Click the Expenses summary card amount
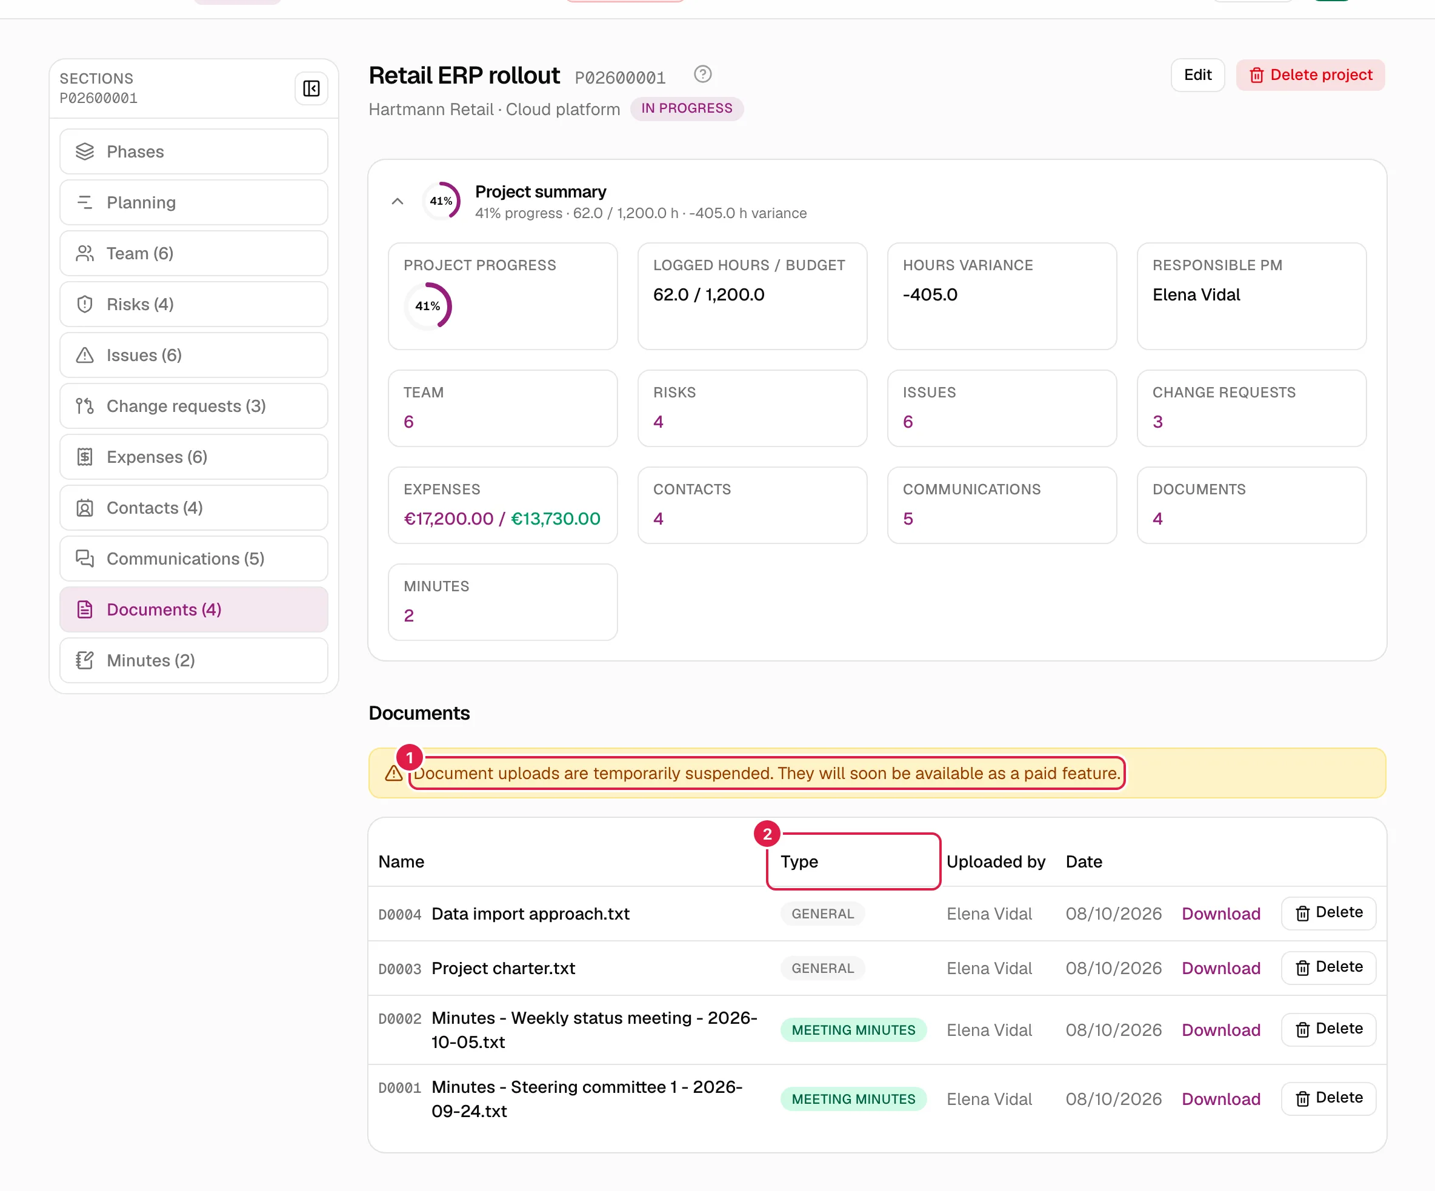The width and height of the screenshot is (1435, 1191). pyautogui.click(x=502, y=519)
